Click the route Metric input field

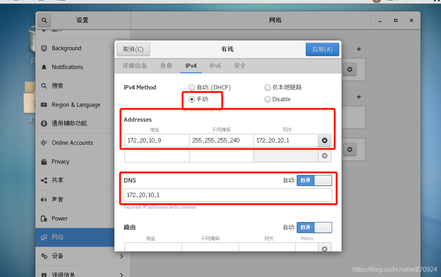coord(307,248)
